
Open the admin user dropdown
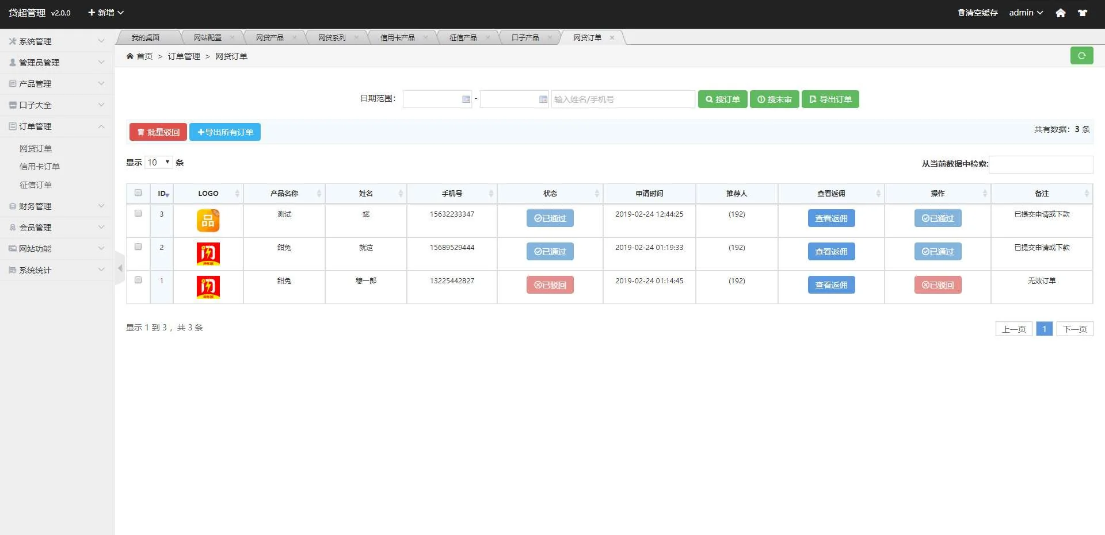(1026, 13)
